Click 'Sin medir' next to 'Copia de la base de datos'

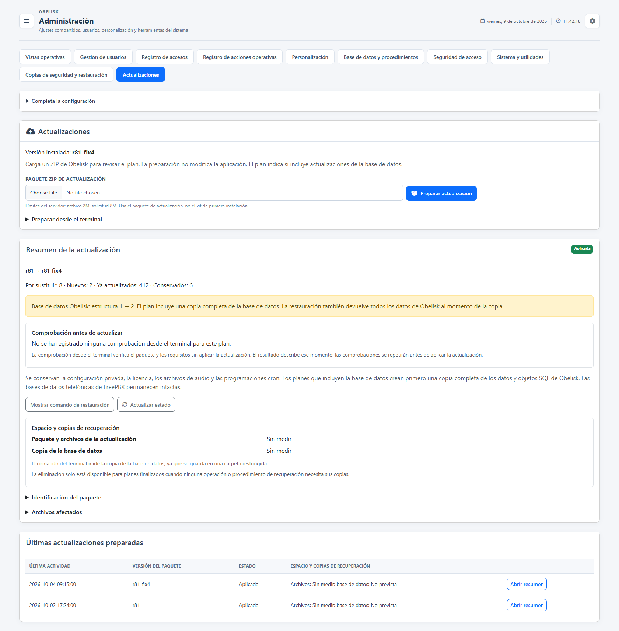(279, 451)
